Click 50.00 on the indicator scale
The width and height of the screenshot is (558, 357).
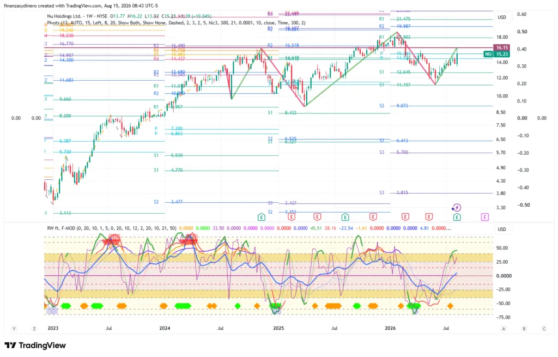502,248
